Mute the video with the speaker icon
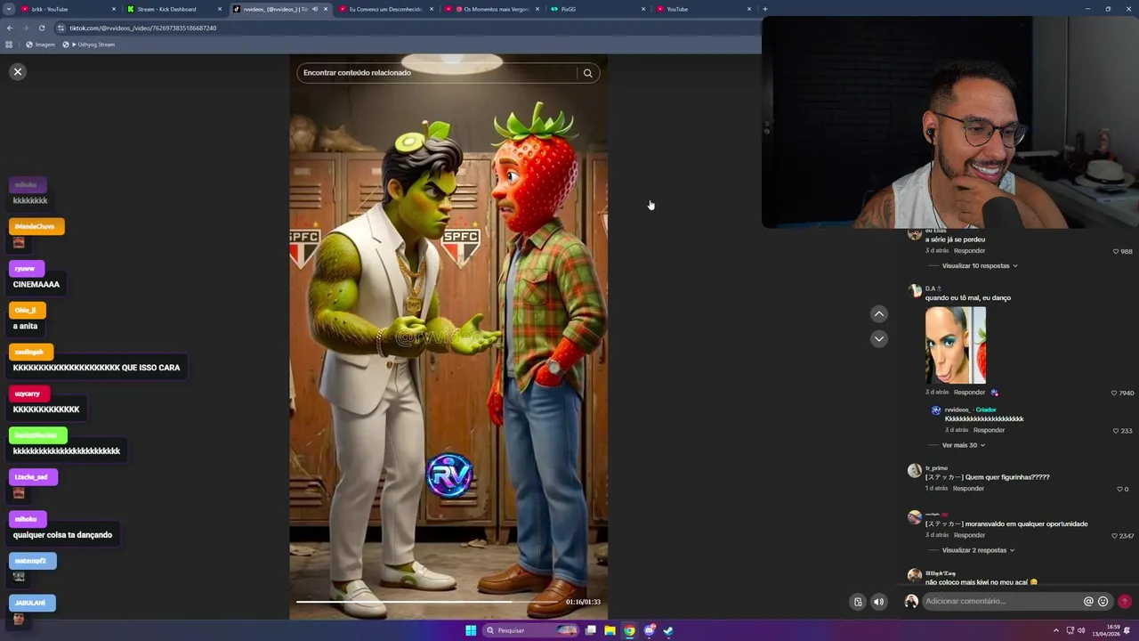The height and width of the screenshot is (641, 1139). 879,602
